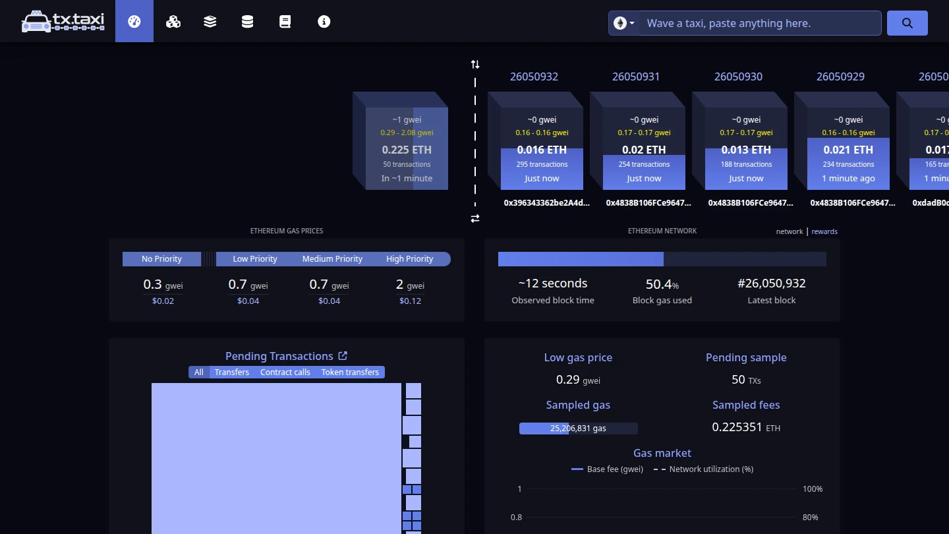
Task: Select the 0.02 ETH block cube
Action: (637, 141)
